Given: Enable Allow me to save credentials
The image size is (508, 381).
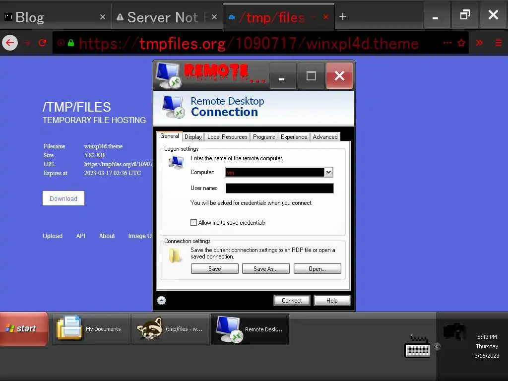Looking at the screenshot, I should coord(194,223).
